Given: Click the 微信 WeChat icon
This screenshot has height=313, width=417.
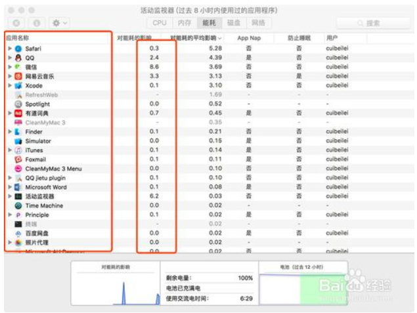Looking at the screenshot, I should pyautogui.click(x=18, y=67).
